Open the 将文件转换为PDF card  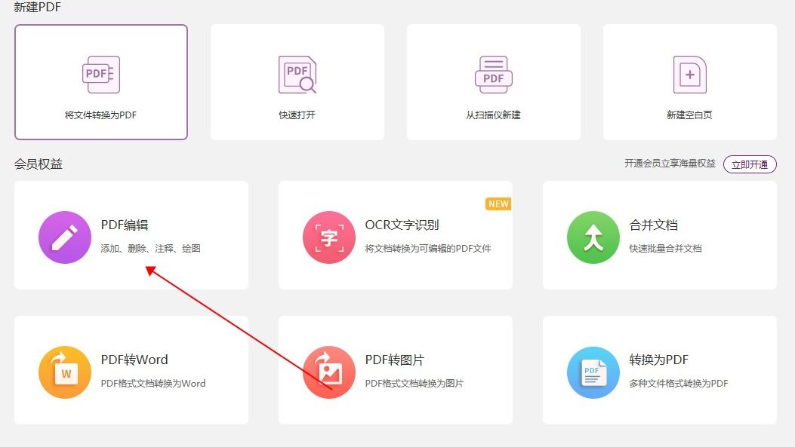100,81
